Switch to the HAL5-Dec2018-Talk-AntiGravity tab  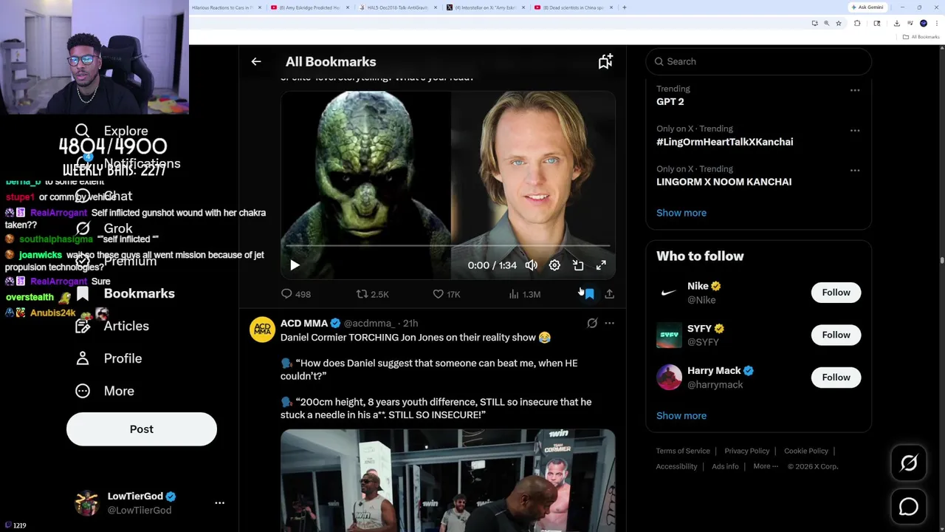click(399, 7)
